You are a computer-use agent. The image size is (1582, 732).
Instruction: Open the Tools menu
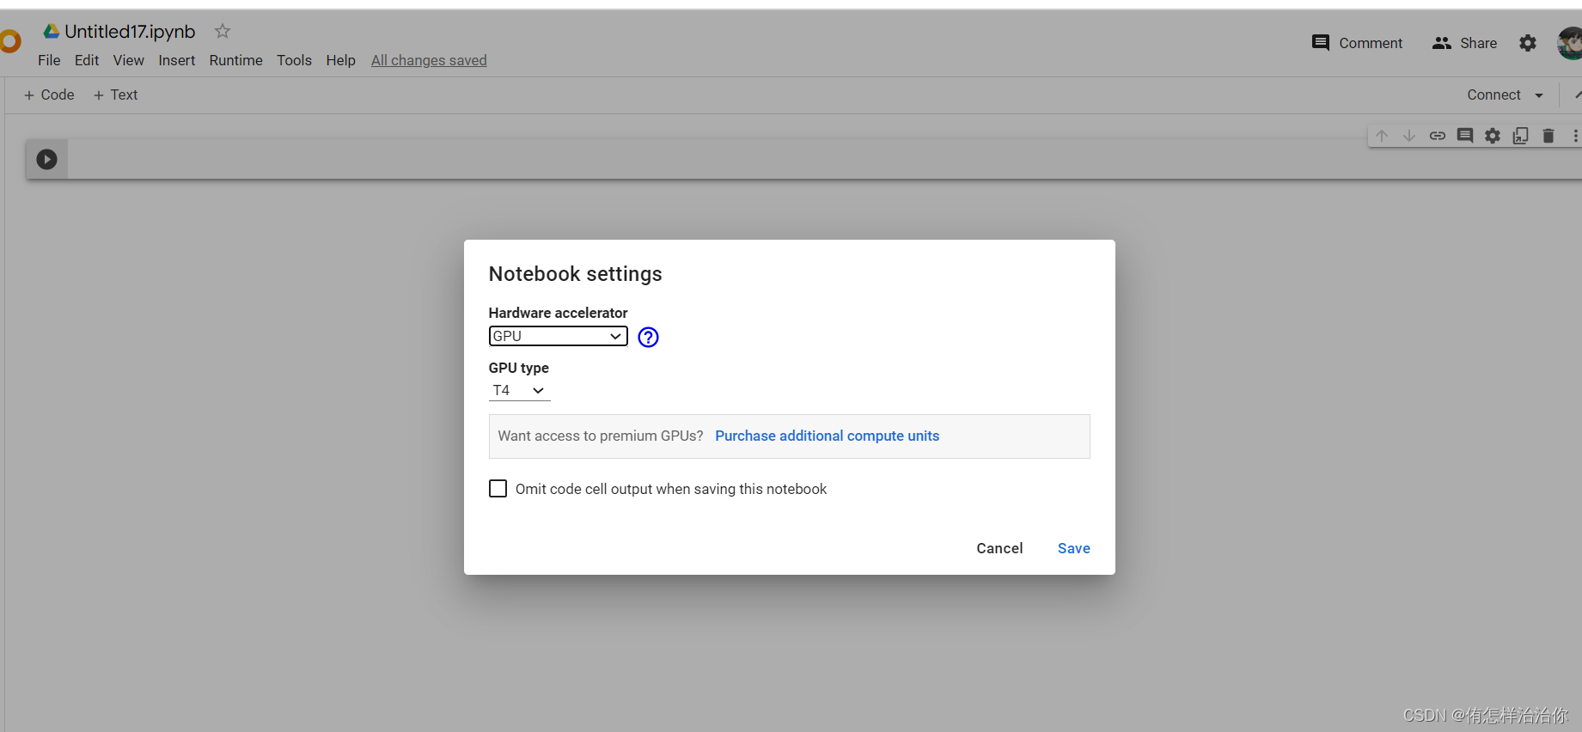(294, 60)
